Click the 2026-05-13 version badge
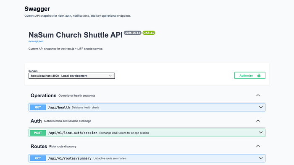The image size is (294, 165). pyautogui.click(x=133, y=33)
